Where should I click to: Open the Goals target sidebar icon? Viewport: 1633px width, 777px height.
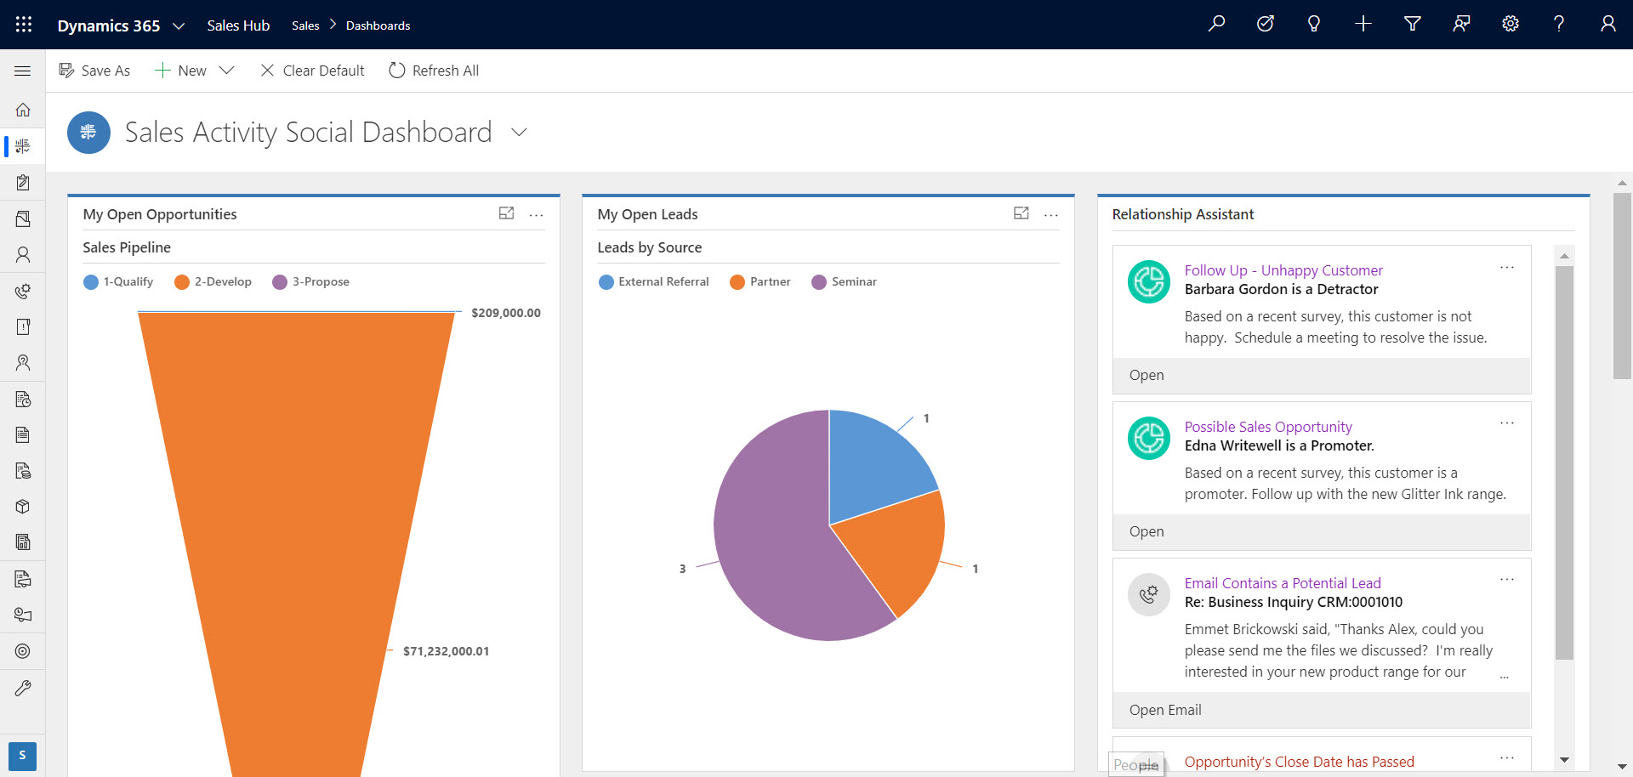pos(23,651)
